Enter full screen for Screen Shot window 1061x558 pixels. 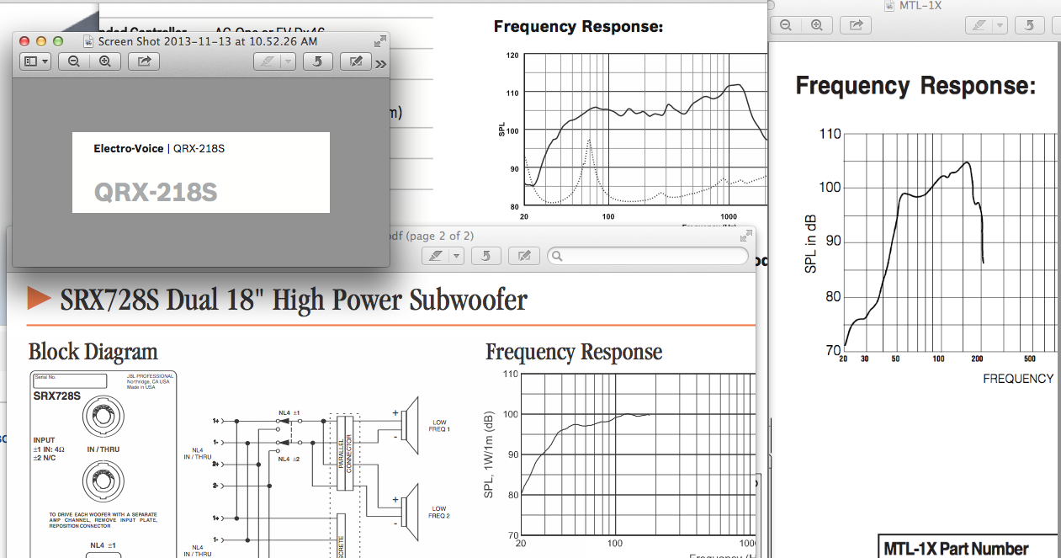coord(380,40)
